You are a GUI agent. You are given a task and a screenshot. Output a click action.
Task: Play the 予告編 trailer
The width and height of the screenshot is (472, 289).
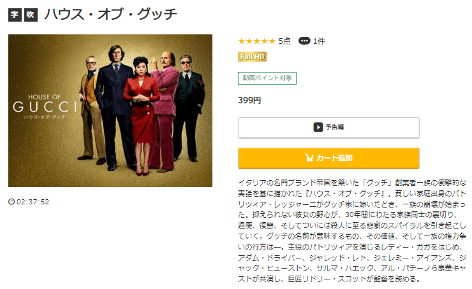(328, 127)
